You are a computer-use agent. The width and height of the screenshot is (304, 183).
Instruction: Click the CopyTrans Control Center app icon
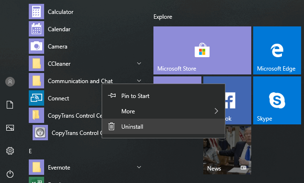(40, 133)
